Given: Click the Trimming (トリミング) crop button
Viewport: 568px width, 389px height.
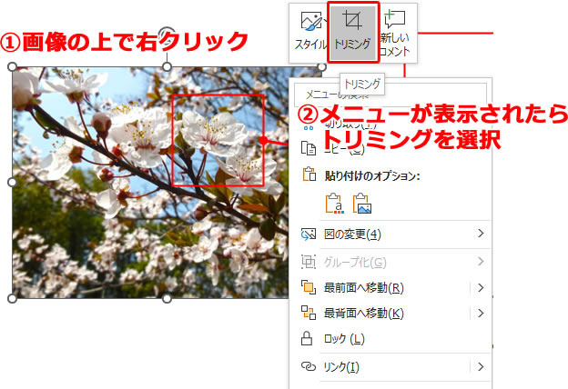Looking at the screenshot, I should [x=353, y=32].
